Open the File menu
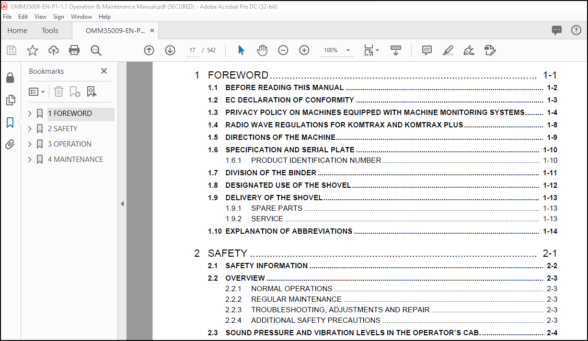The image size is (588, 341). click(7, 17)
